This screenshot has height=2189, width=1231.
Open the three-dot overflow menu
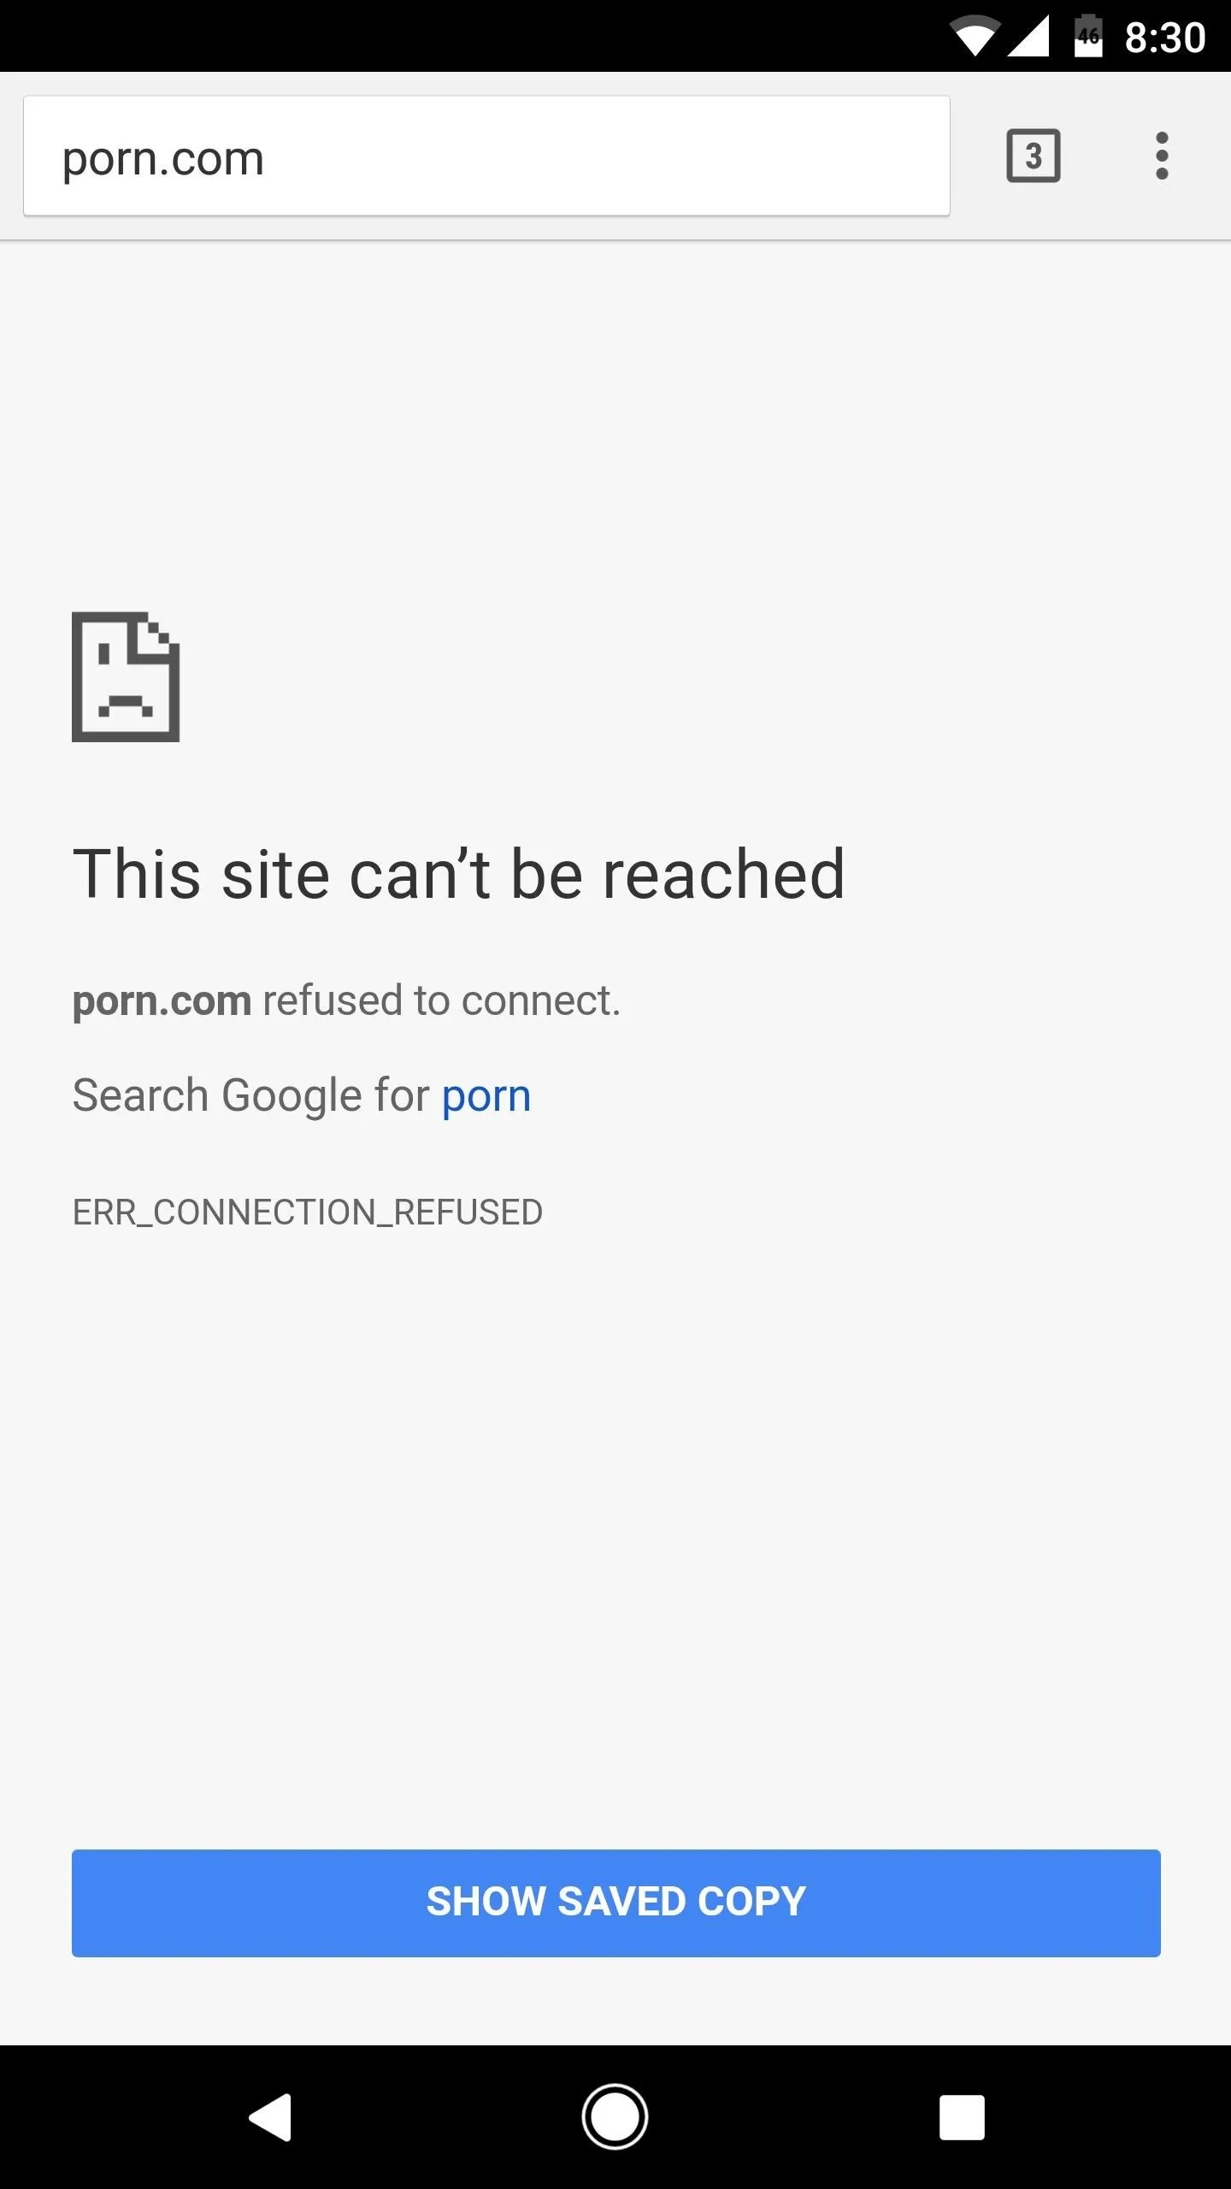point(1161,156)
